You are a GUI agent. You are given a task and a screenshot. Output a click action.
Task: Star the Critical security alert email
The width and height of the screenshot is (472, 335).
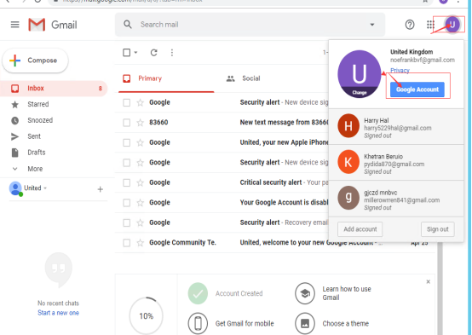[x=140, y=182]
